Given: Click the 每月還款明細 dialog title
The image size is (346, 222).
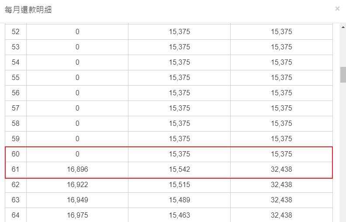Looking at the screenshot, I should (x=28, y=10).
